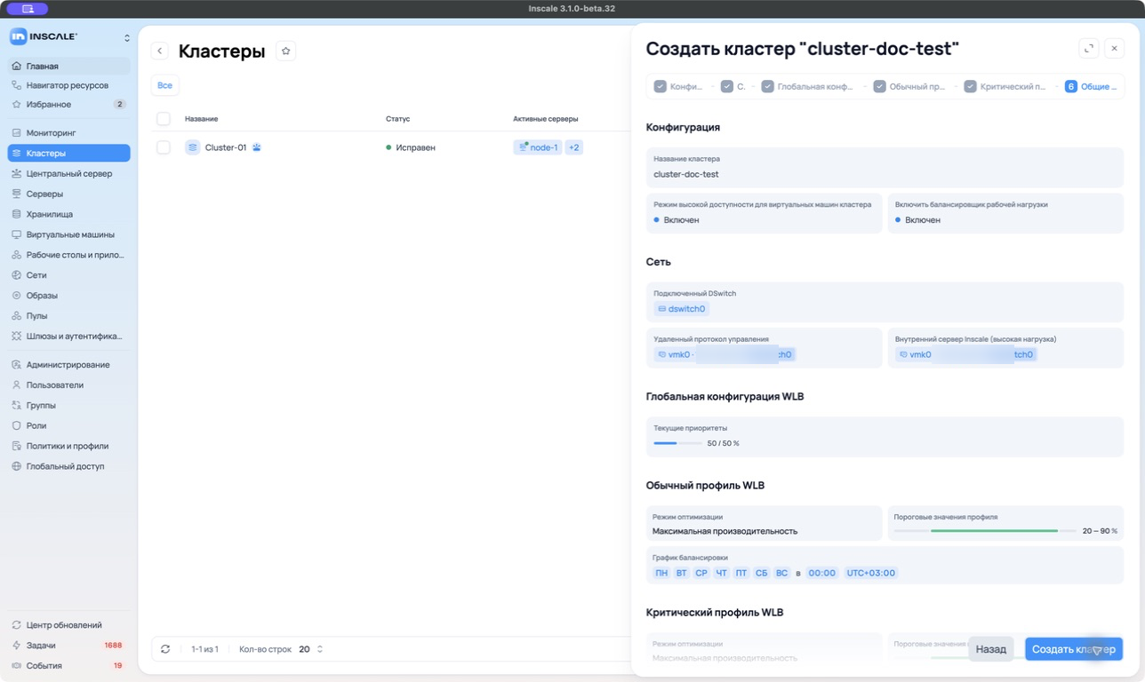Open События with 19 badge
The height and width of the screenshot is (682, 1145).
coord(68,665)
